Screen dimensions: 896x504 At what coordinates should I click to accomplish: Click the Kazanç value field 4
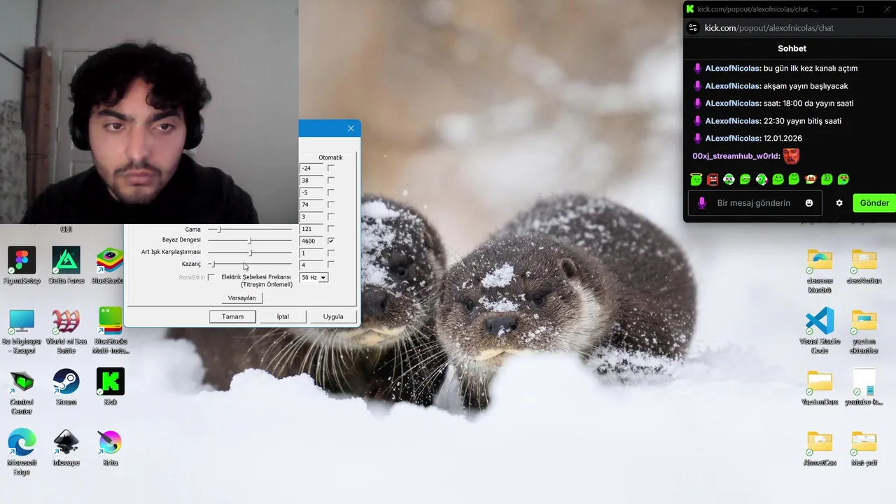tap(311, 265)
